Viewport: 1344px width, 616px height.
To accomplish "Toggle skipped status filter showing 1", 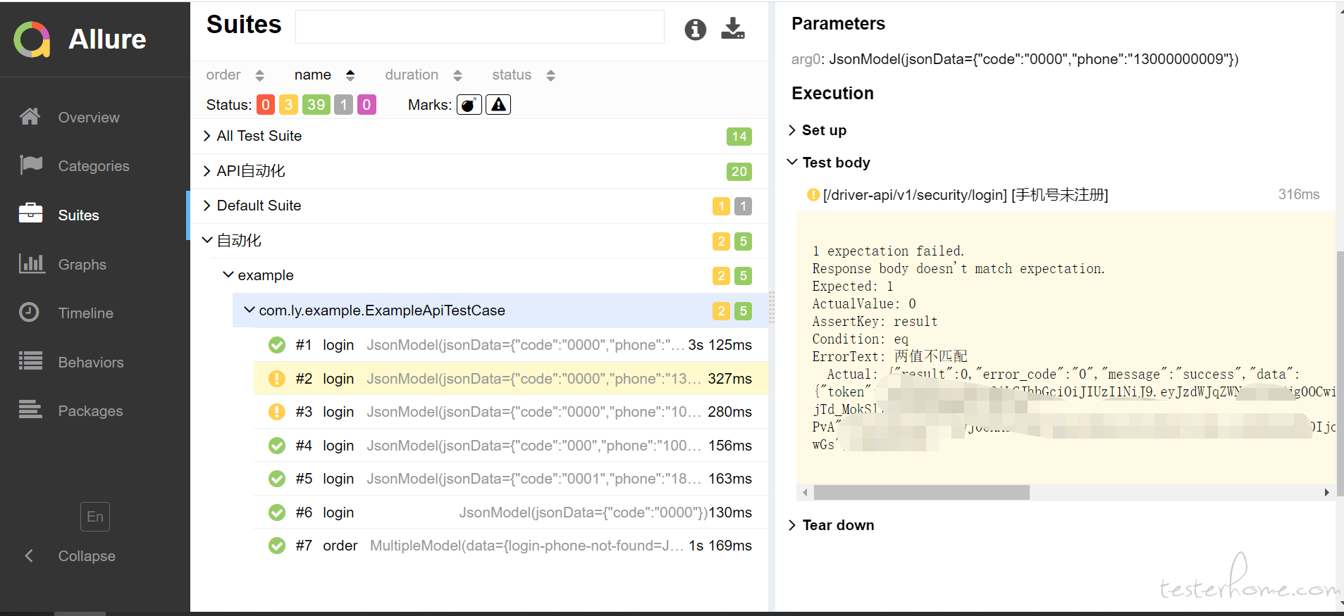I will 343,104.
